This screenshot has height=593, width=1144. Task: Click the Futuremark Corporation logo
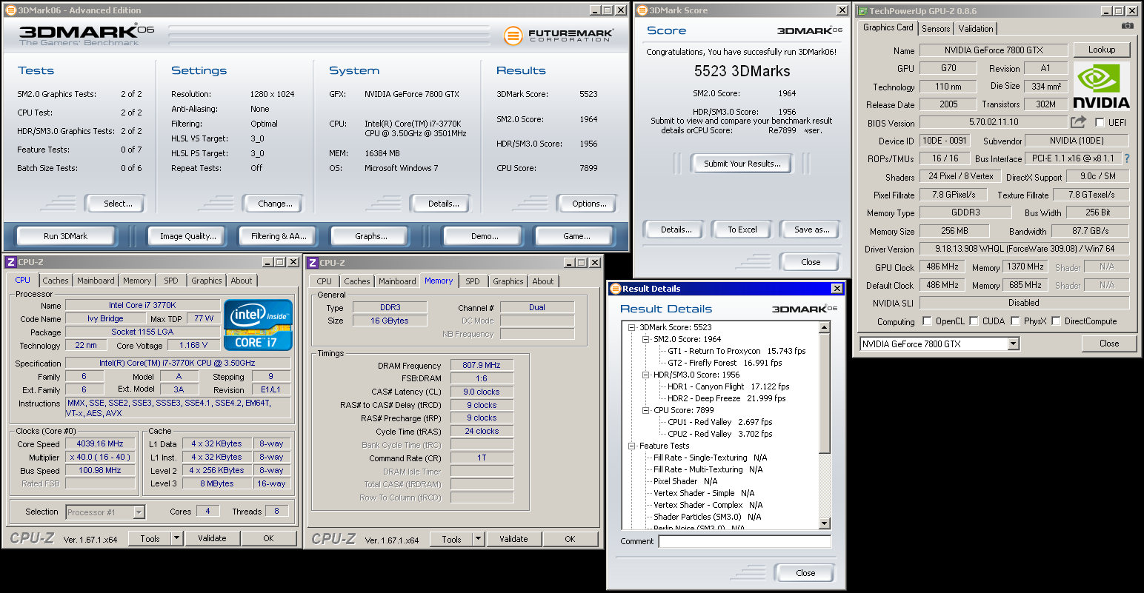[559, 35]
